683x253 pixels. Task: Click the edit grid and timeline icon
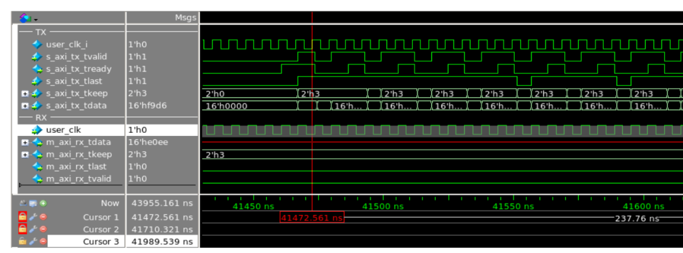33,203
